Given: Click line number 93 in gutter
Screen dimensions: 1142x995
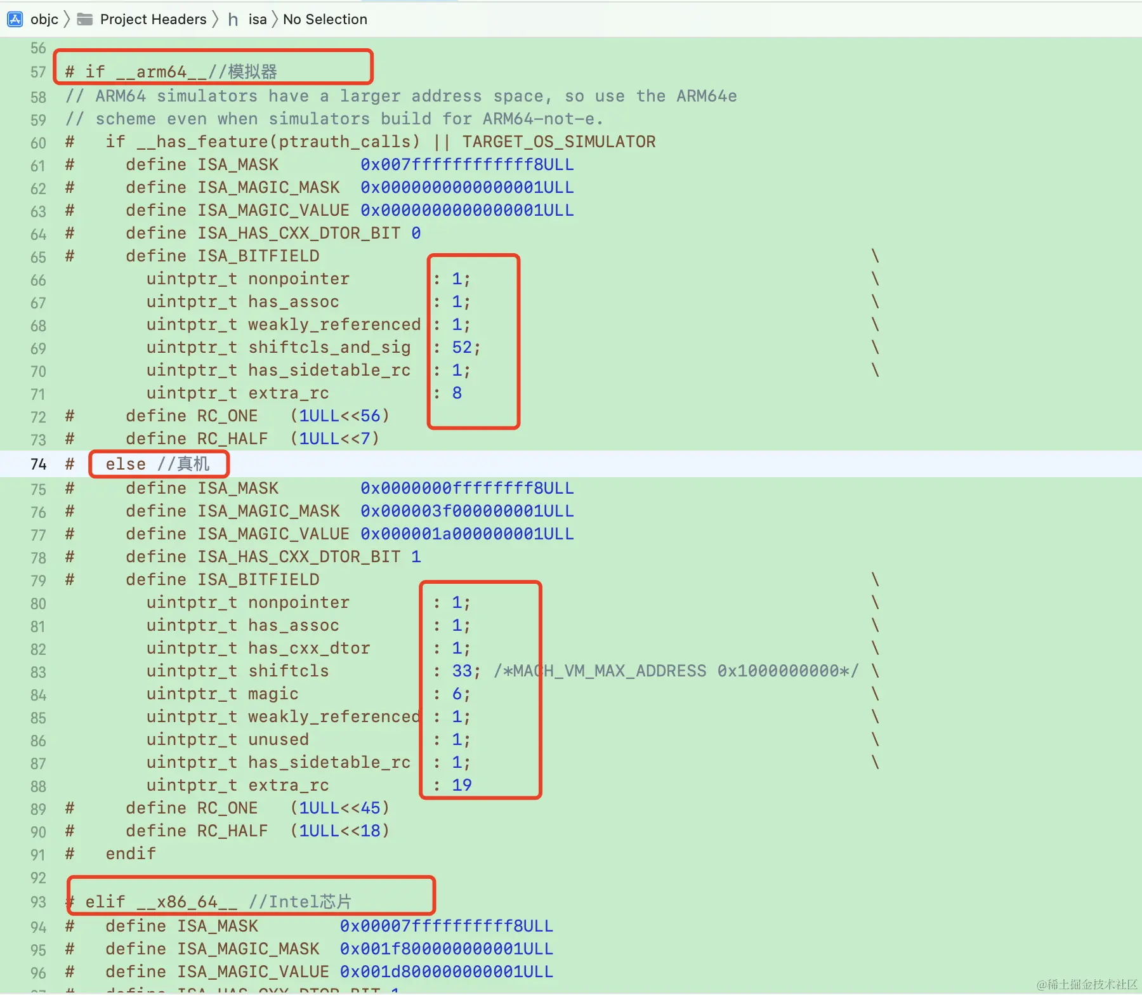Looking at the screenshot, I should tap(38, 902).
